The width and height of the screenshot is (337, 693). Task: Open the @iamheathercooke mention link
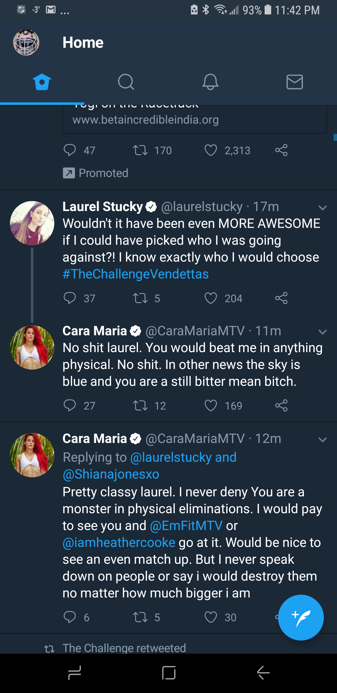pyautogui.click(x=119, y=543)
